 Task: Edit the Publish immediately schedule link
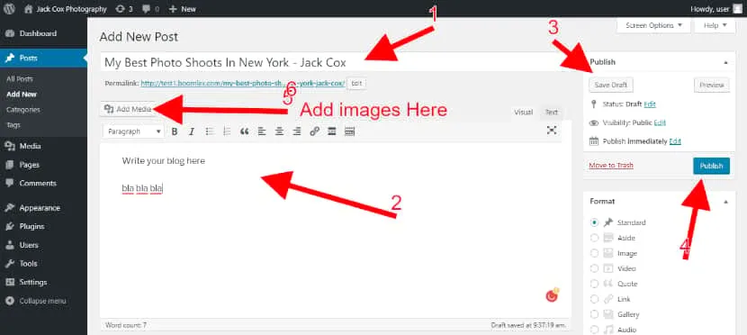(x=675, y=141)
